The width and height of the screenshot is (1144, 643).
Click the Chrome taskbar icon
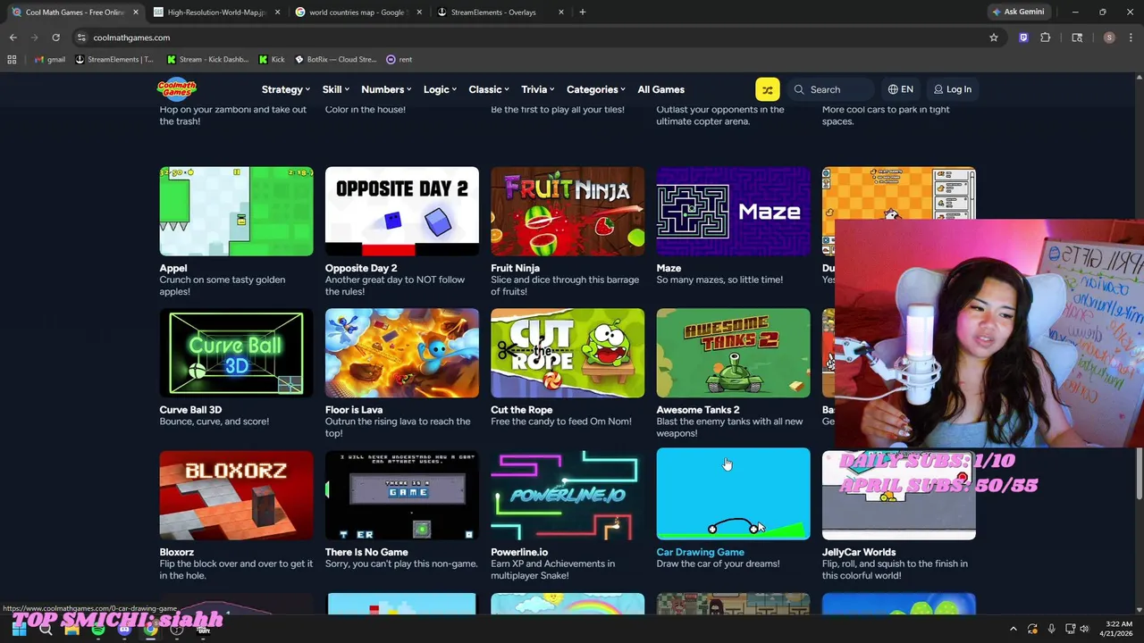click(x=150, y=629)
